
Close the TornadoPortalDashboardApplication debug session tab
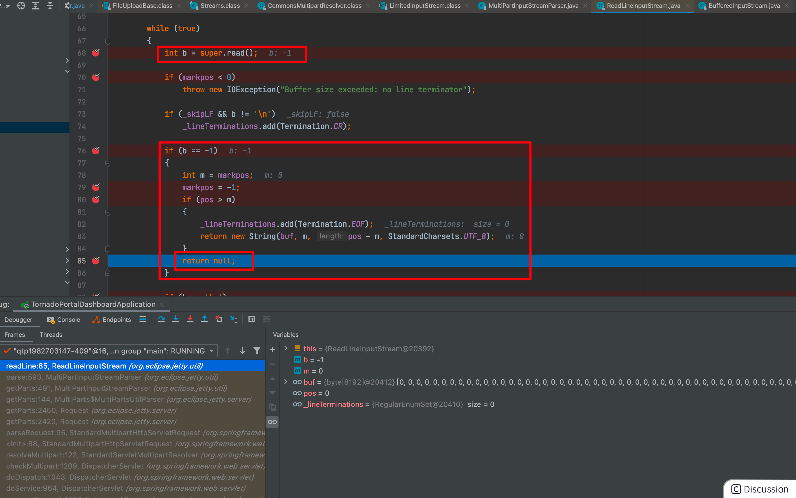(162, 305)
